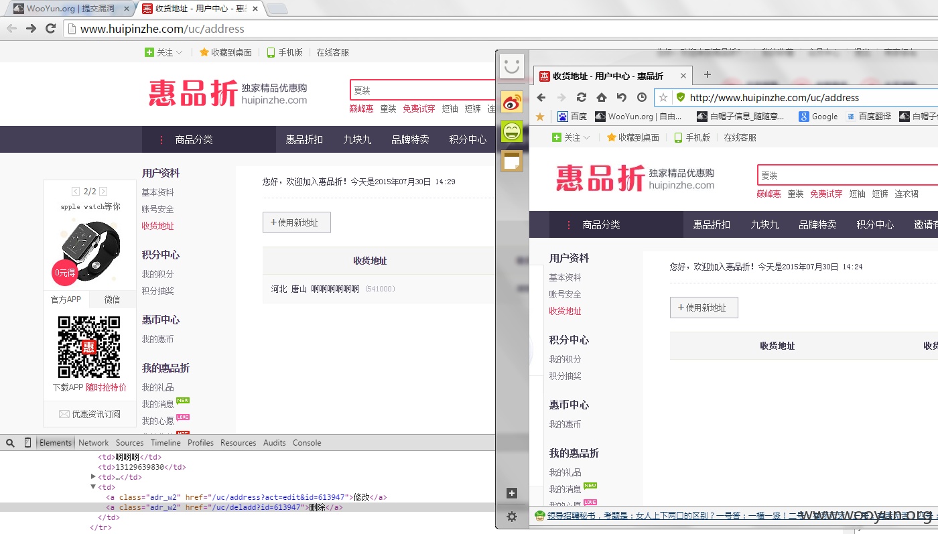Go back in the front browser window
The width and height of the screenshot is (938, 534).
click(x=541, y=97)
